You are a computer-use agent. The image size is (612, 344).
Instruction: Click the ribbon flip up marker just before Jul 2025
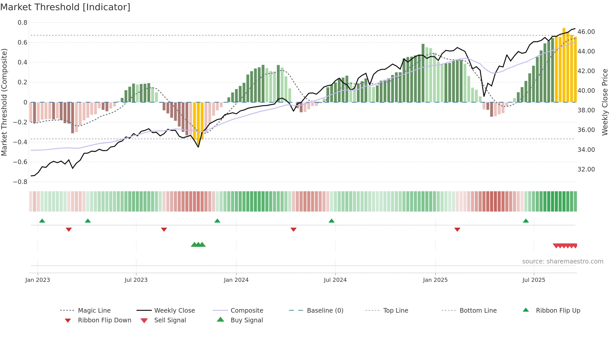click(x=526, y=221)
